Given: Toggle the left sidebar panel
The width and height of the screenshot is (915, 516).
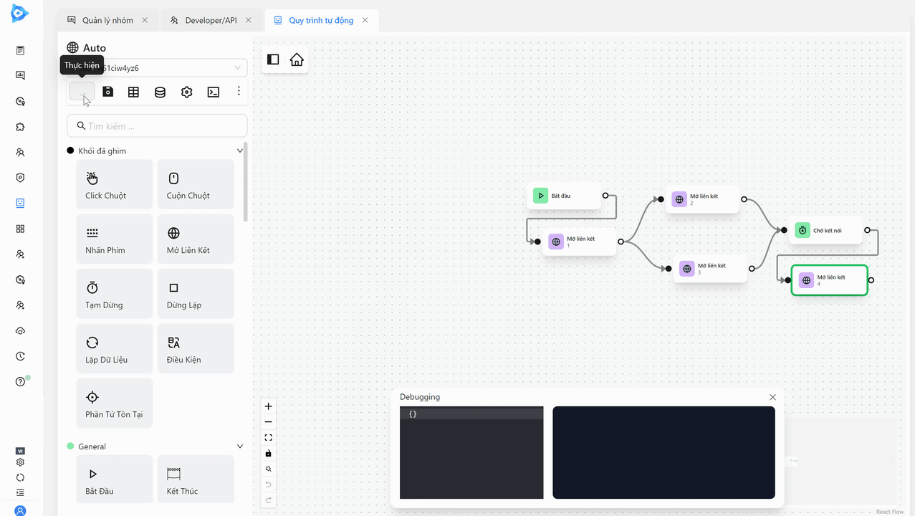Looking at the screenshot, I should pyautogui.click(x=273, y=60).
